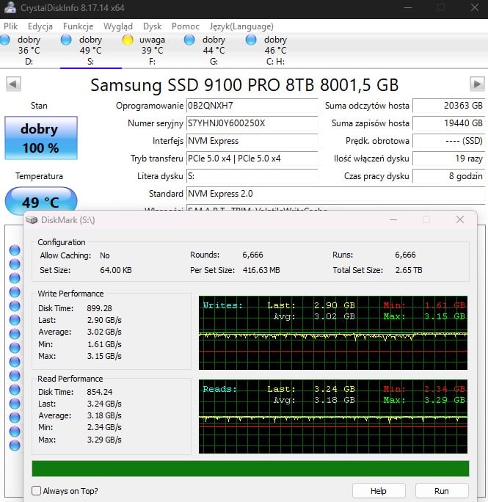Image resolution: width=488 pixels, height=502 pixels.
Task: Go to previous disk with left arrow
Action: pos(12,84)
